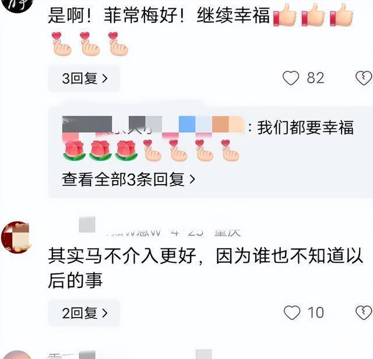373x359 pixels.
Task: Open the bottom commenter's partially visible avatar
Action: click(17, 355)
